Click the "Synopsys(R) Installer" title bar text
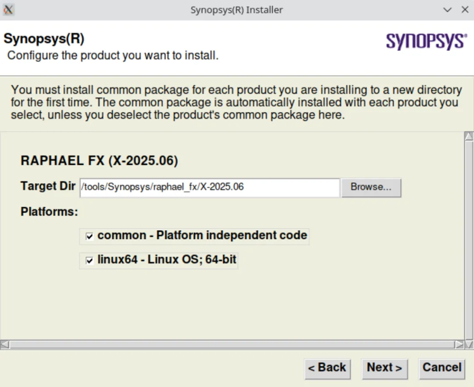 coord(237,10)
